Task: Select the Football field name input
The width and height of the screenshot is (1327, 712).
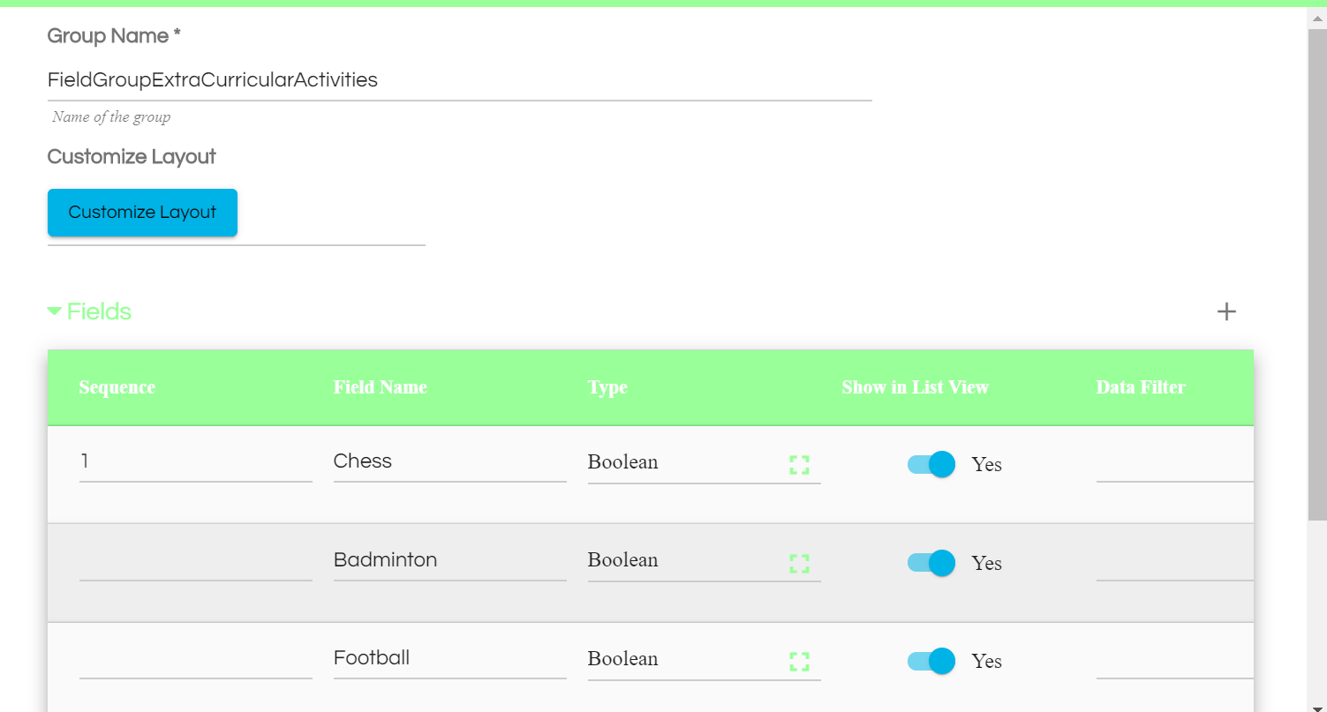Action: [449, 658]
